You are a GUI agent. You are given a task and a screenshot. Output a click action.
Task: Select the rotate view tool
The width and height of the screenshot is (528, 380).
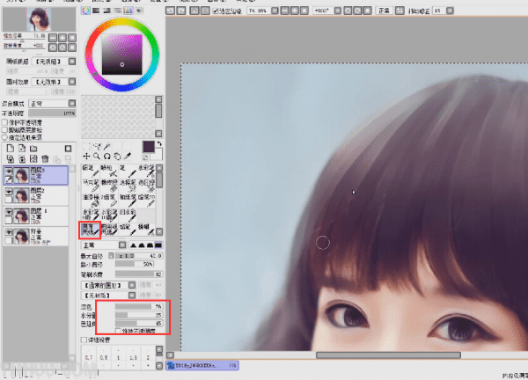coord(107,157)
